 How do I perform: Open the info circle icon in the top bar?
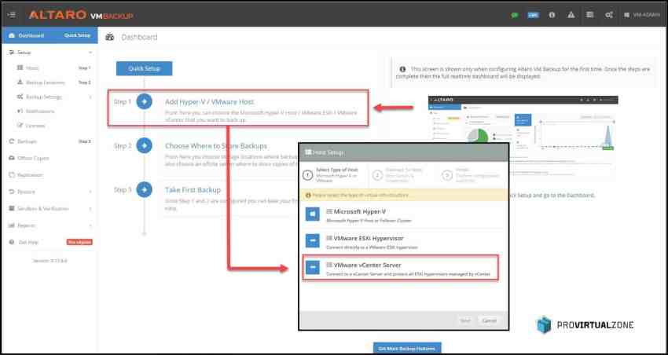tap(552, 15)
